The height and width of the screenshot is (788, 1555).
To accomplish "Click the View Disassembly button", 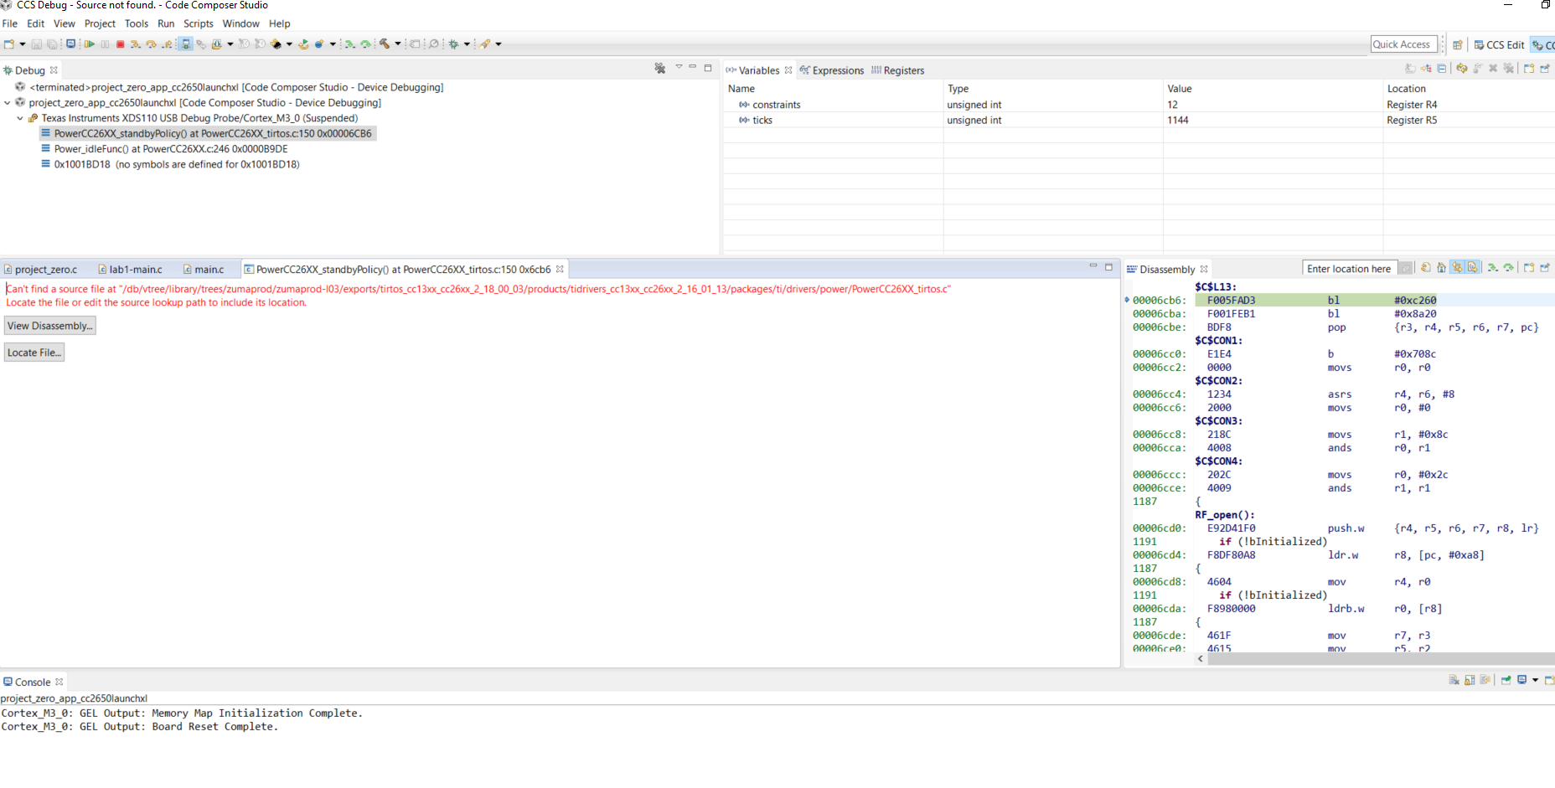I will [50, 326].
